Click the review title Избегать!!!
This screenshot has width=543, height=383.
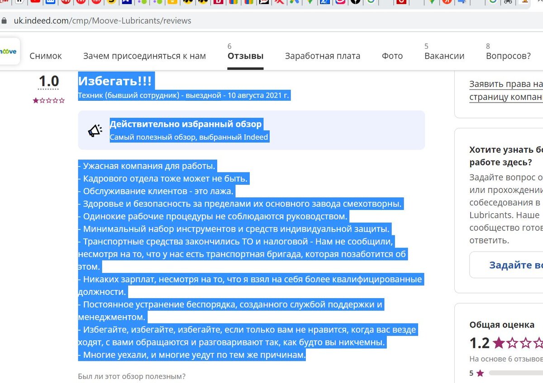[115, 81]
